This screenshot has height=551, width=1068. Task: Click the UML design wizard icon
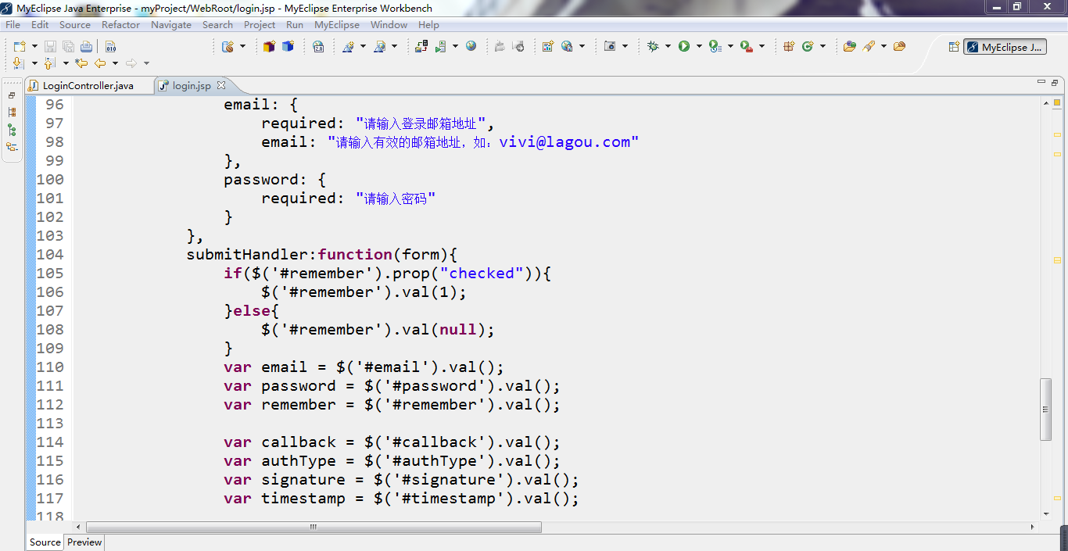click(x=349, y=47)
